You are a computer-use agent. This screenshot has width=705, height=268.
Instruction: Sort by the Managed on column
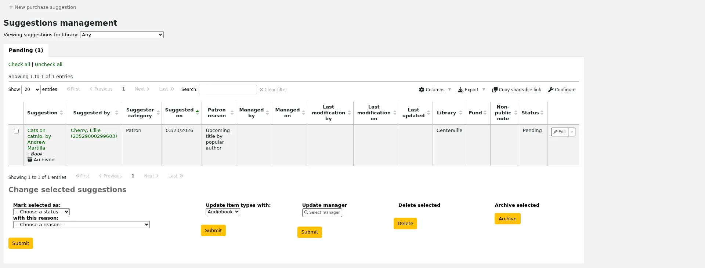pos(290,113)
